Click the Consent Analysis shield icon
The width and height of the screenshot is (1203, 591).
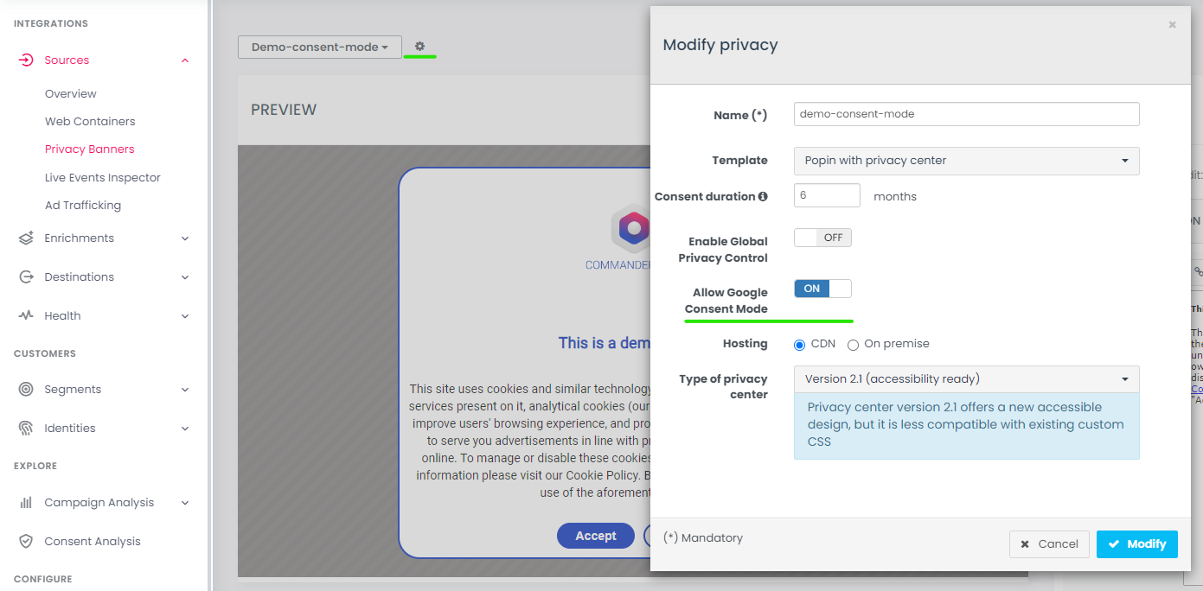[26, 542]
